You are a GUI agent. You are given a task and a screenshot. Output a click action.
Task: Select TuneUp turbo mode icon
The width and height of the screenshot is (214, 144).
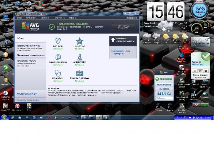[x=206, y=71]
